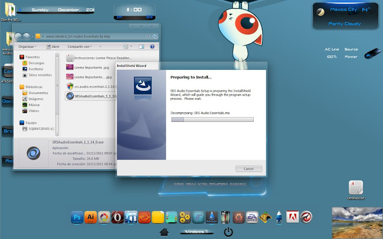Go forward with the Explorer forward arrow
The height and width of the screenshot is (239, 383).
26,37
